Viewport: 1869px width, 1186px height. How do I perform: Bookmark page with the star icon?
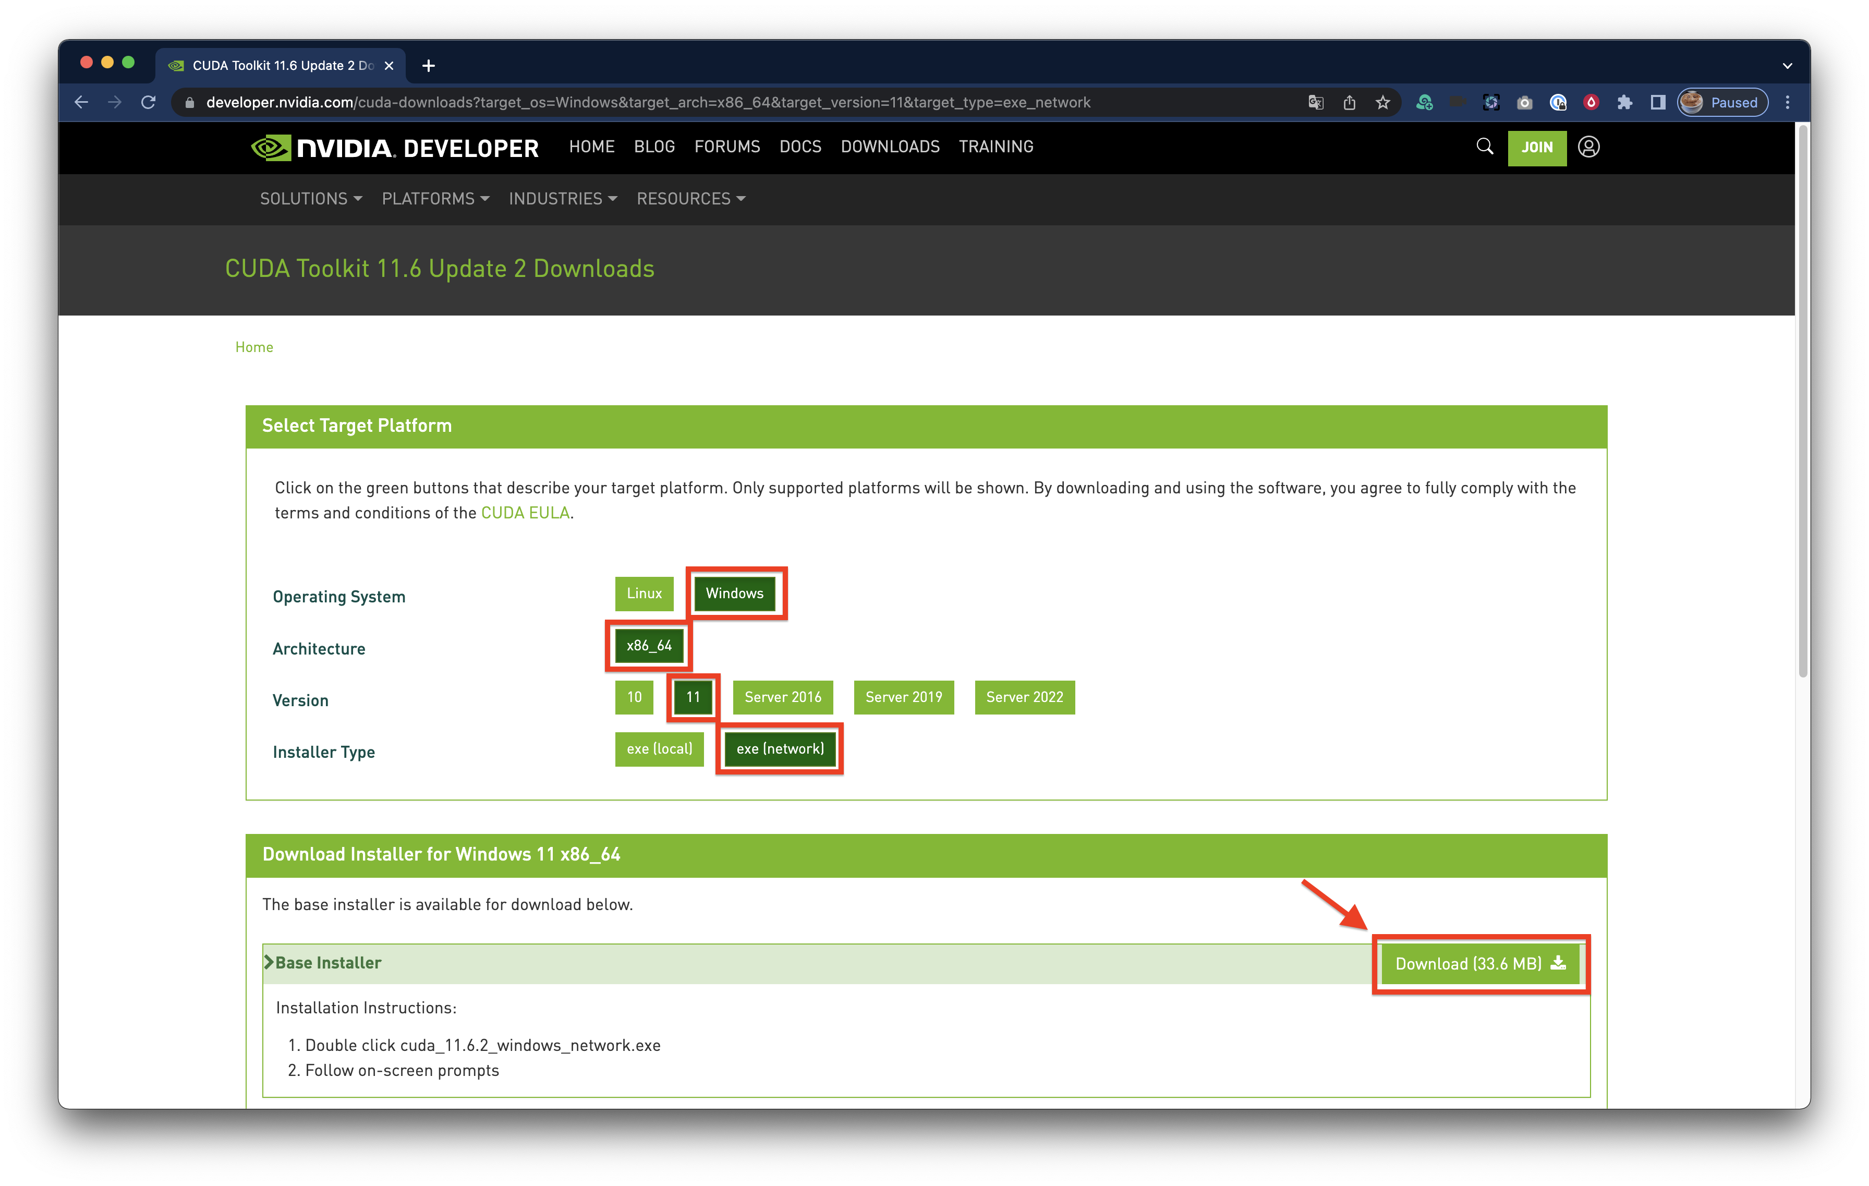[x=1382, y=102]
